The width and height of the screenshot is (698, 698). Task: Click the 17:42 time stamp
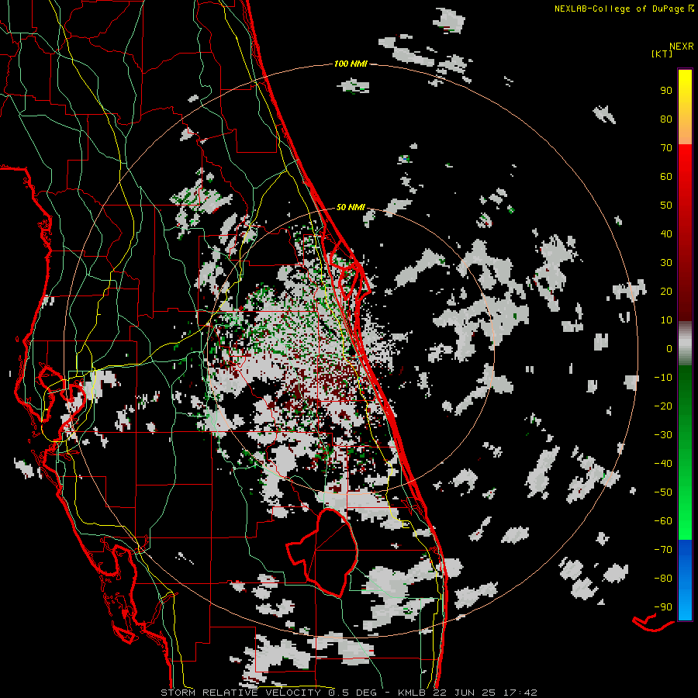pyautogui.click(x=520, y=693)
